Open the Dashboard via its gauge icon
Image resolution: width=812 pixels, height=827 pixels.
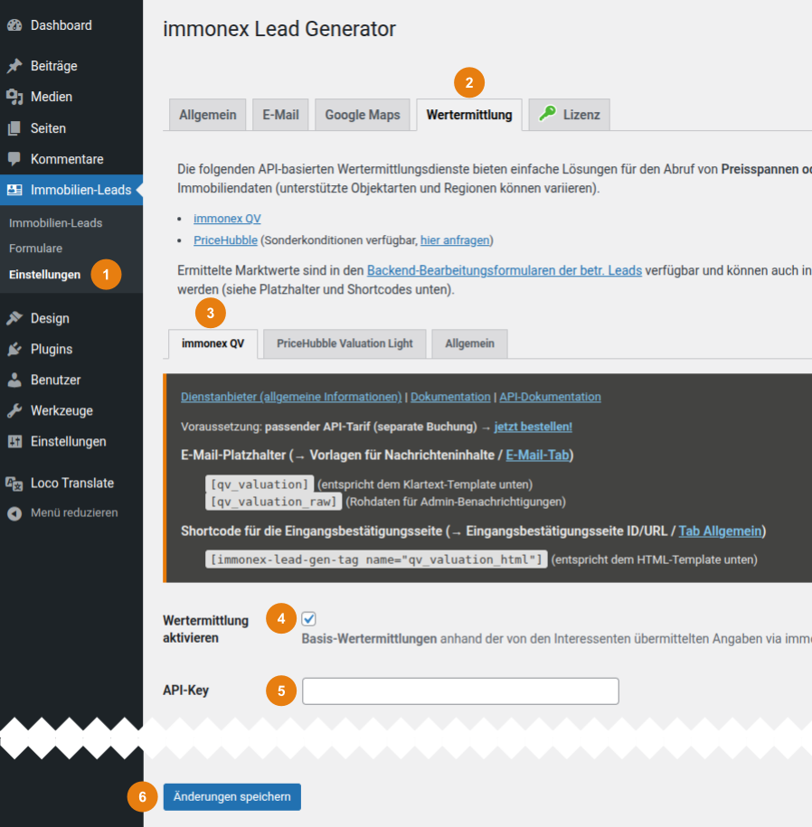coord(14,24)
